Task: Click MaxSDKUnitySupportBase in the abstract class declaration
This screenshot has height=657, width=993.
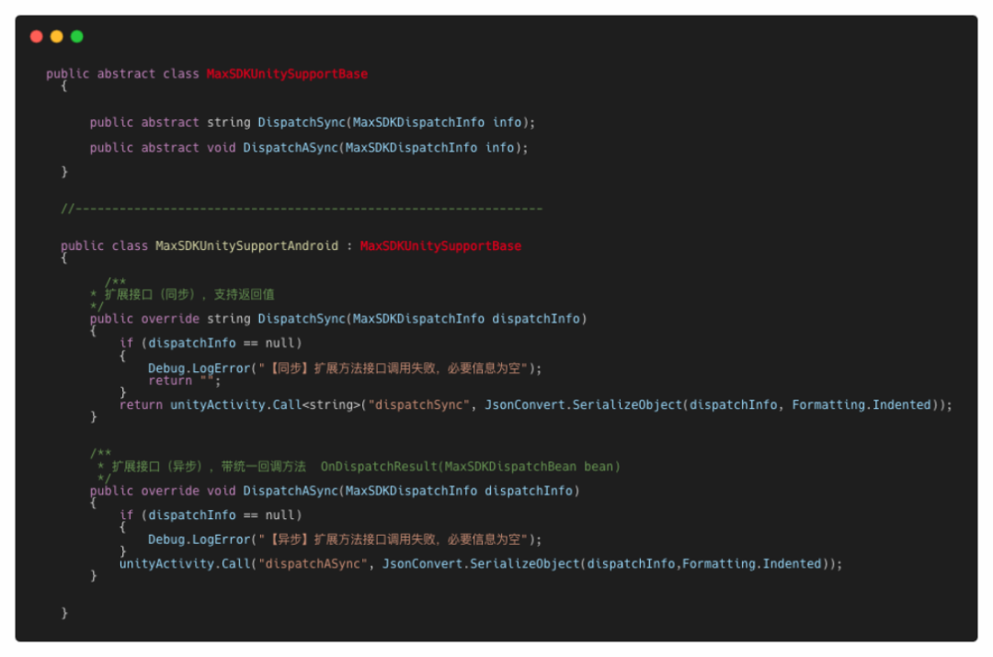Action: coord(287,74)
